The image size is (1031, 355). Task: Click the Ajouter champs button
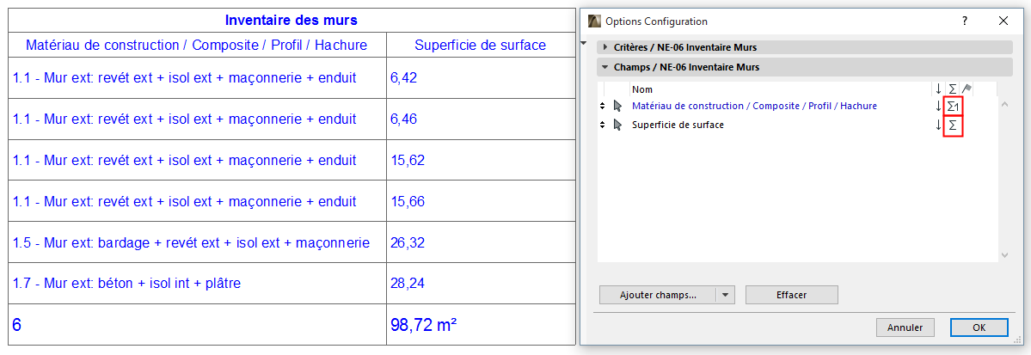[658, 295]
